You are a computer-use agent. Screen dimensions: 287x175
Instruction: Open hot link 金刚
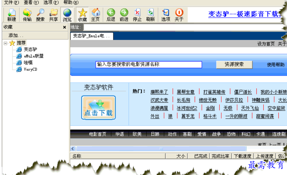[210, 108]
